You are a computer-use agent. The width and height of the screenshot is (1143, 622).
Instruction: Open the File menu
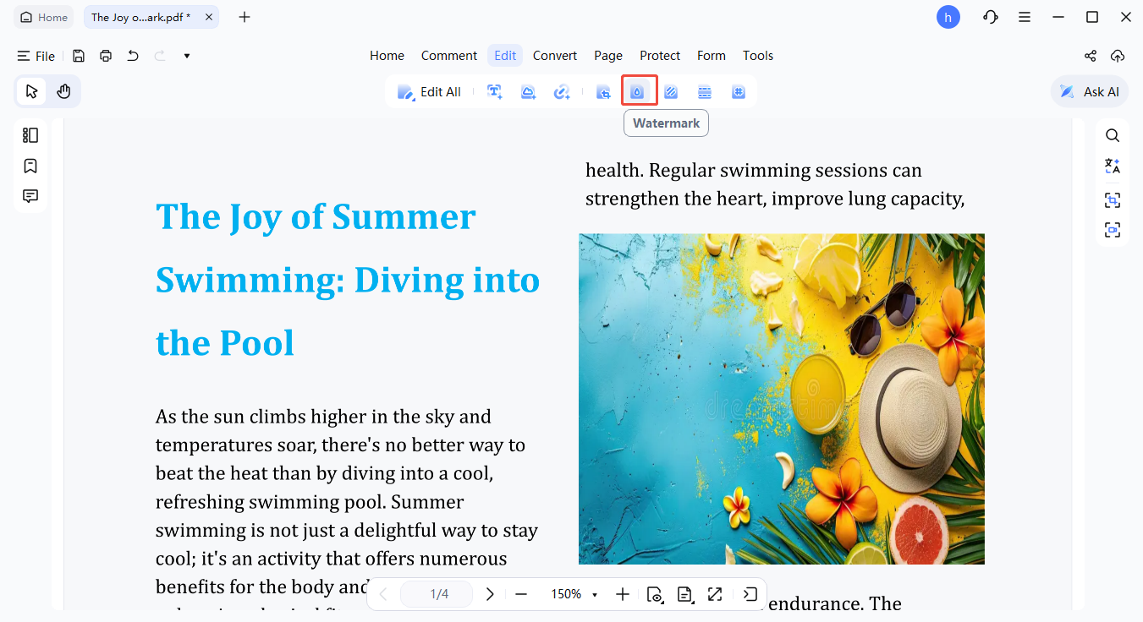click(x=36, y=56)
